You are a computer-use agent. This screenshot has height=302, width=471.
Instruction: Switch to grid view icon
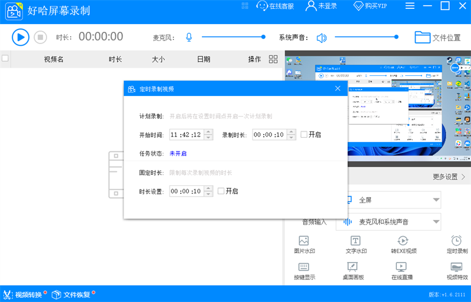273,59
